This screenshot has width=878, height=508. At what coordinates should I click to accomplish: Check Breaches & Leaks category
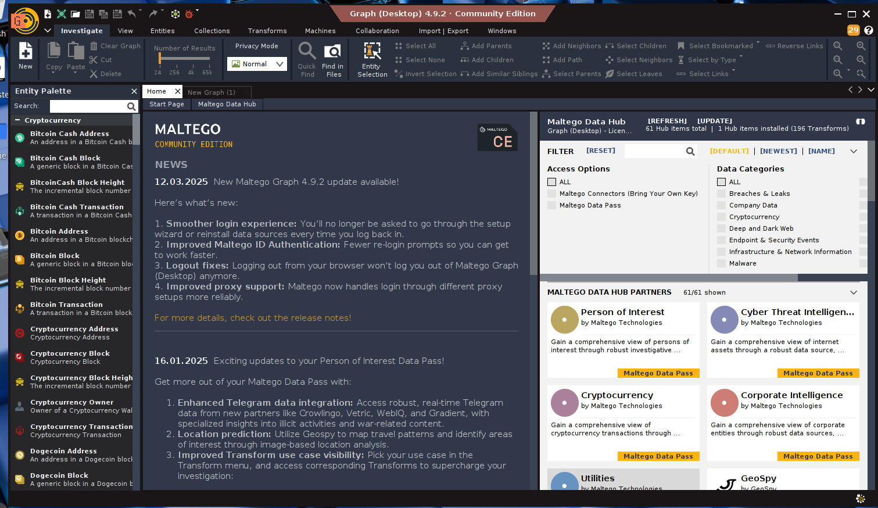[x=722, y=194]
